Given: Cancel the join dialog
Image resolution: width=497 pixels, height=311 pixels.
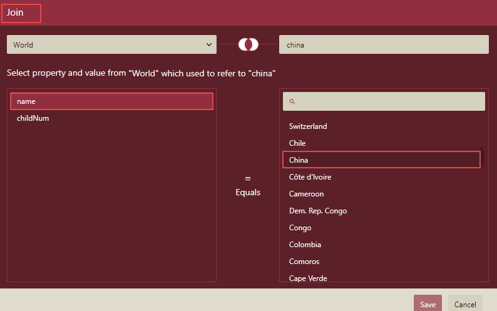Looking at the screenshot, I should (x=465, y=304).
